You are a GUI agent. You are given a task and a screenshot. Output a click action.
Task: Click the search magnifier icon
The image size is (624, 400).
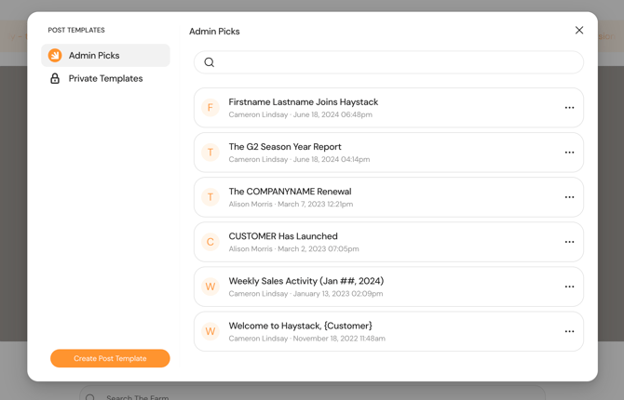[210, 62]
